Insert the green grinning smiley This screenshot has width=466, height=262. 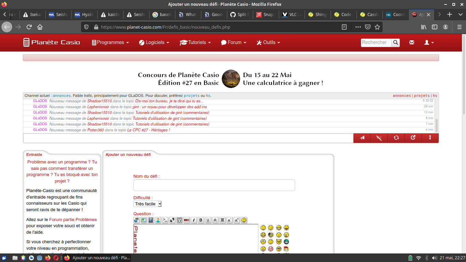286,242
